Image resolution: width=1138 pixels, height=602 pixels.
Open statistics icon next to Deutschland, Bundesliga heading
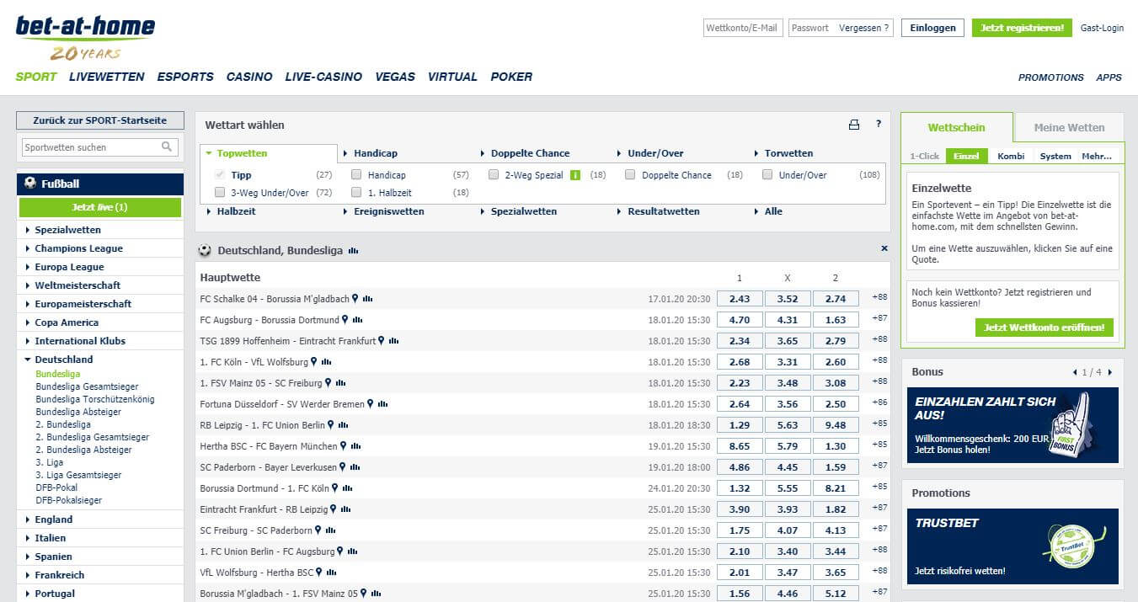(x=353, y=250)
